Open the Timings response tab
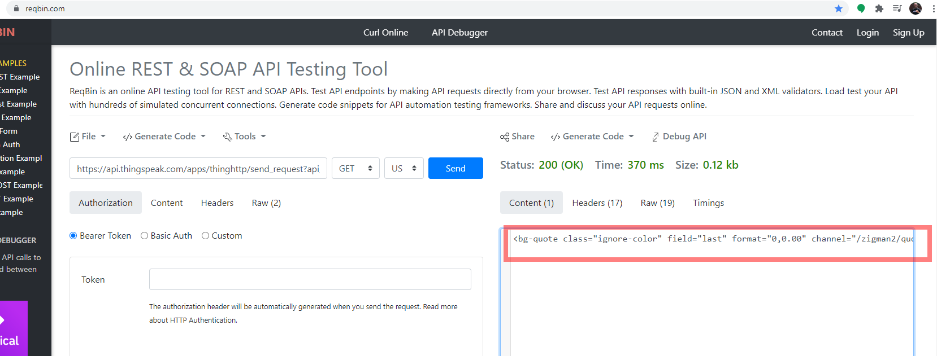 coord(708,203)
